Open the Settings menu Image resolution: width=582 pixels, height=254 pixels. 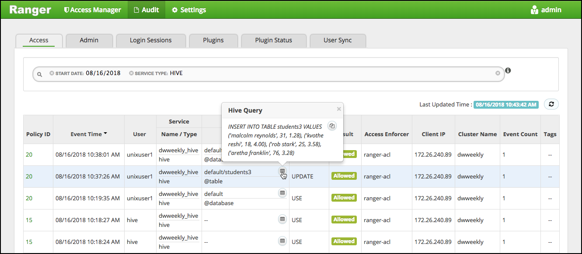coord(188,10)
